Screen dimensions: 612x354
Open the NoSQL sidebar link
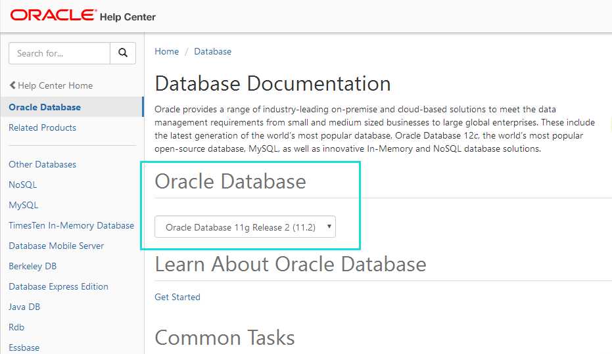(x=22, y=185)
